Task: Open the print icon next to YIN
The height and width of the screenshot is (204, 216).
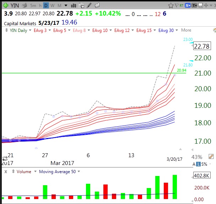Action: click(x=25, y=6)
